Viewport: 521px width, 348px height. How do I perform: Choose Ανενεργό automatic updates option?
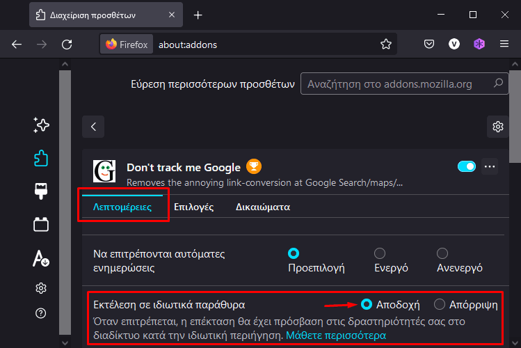click(442, 253)
